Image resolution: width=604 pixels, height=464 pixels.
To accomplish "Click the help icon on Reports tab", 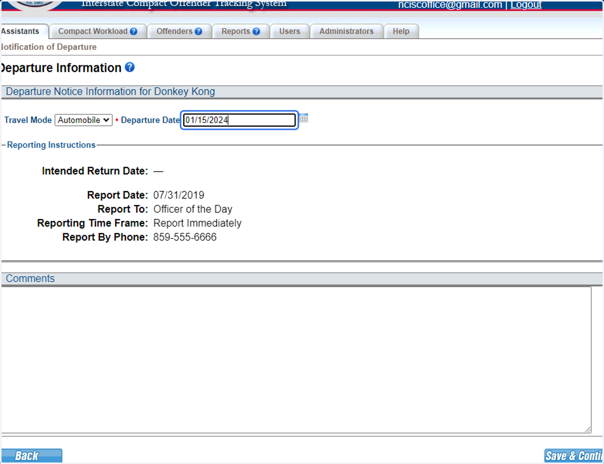I will (x=256, y=31).
